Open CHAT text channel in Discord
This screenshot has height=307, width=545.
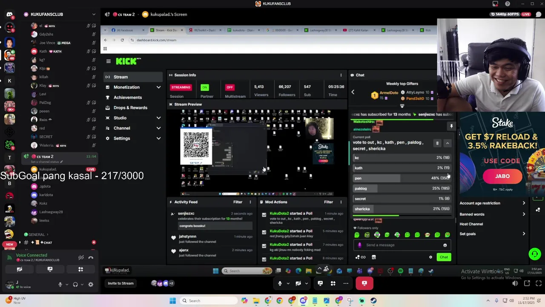tap(60, 243)
